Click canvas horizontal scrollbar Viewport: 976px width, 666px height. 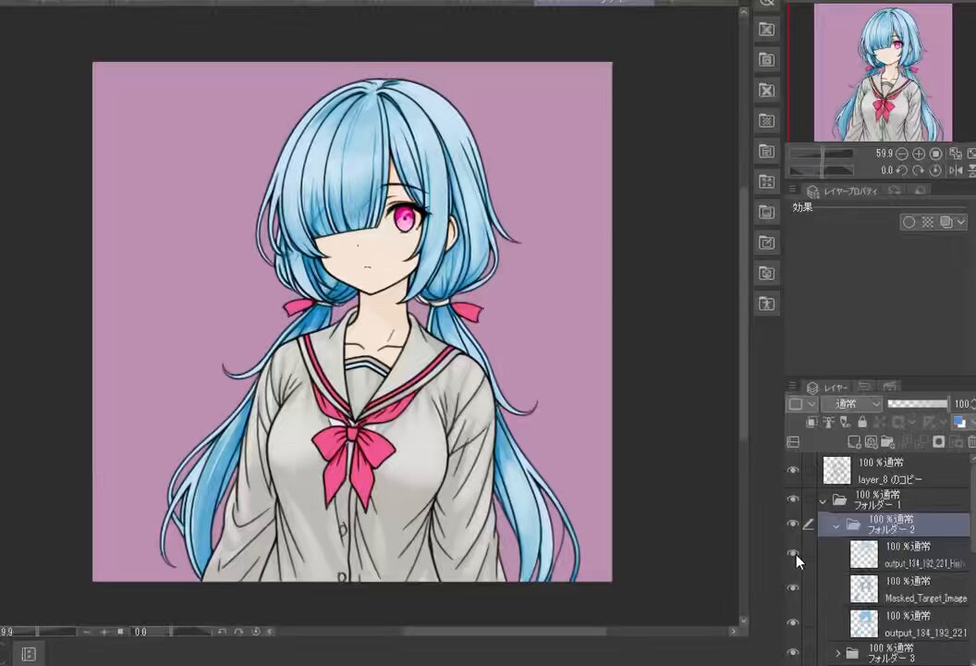[505, 632]
